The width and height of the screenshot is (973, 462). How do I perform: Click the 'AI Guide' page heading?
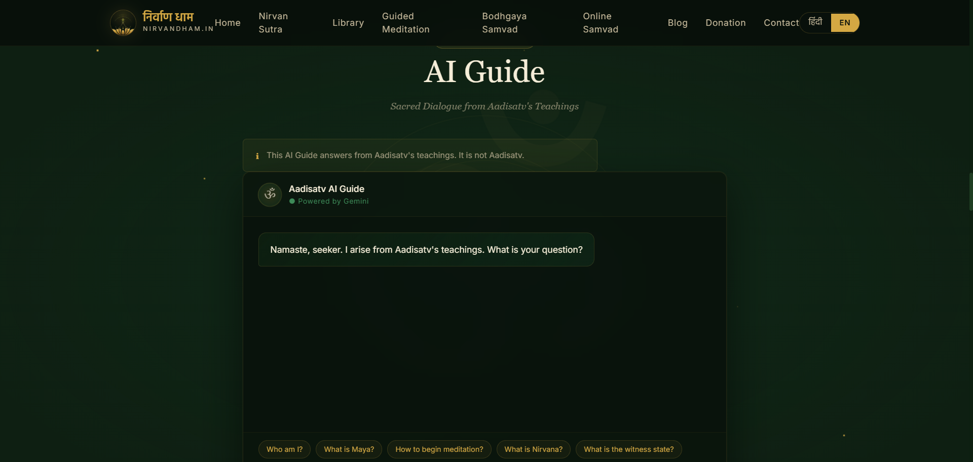[484, 71]
